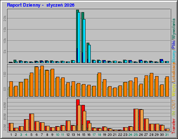Viewport: 178px width, 139px height.
Task: Click green day label '18' on the x-axis
Action: (x=99, y=135)
